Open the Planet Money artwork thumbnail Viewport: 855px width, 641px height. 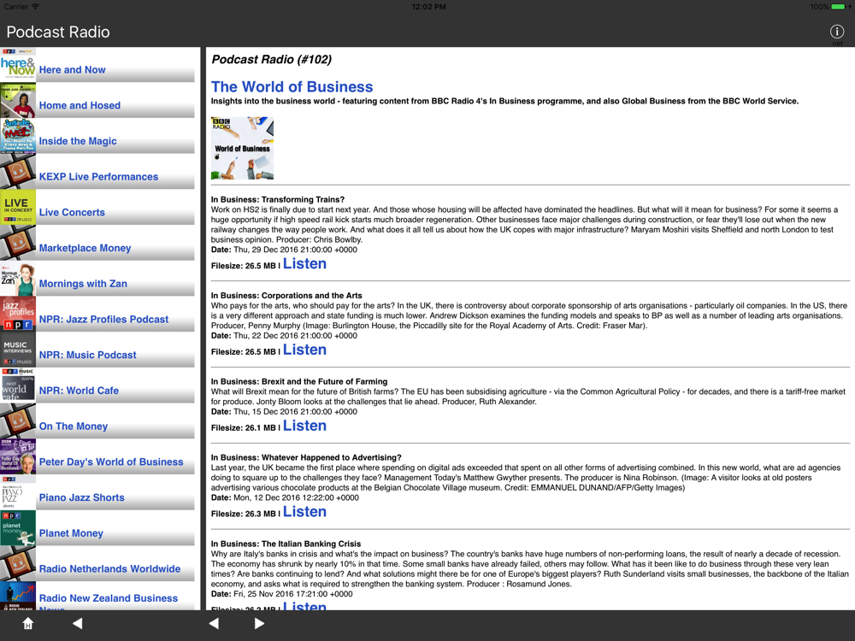(x=18, y=528)
